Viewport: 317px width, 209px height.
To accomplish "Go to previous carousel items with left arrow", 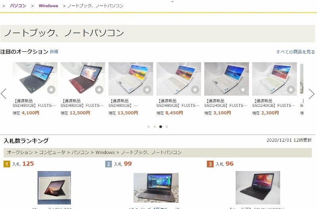I will click(x=4, y=94).
